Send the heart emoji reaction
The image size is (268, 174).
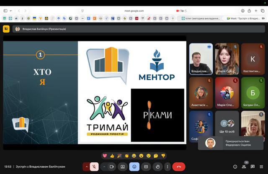105,156
